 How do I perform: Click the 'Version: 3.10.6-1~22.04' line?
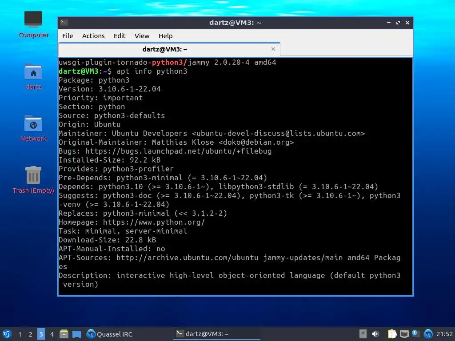(x=110, y=89)
